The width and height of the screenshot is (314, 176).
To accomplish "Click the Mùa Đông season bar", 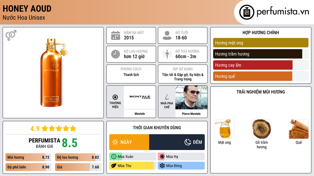I will pyautogui.click(x=181, y=166).
